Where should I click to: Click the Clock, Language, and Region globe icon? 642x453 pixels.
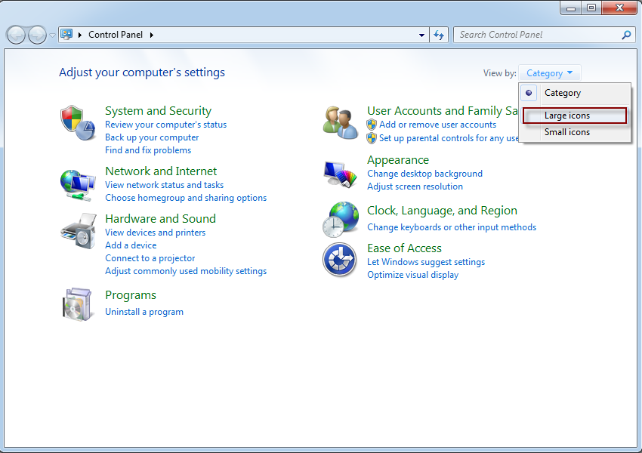click(340, 219)
